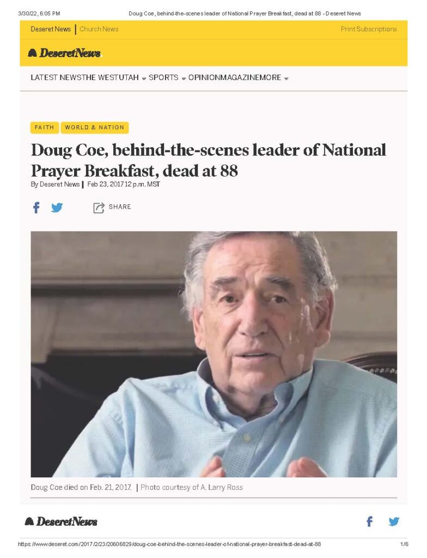This screenshot has height=558, width=427.
Task: Expand the UTAH dropdown arrow
Action: tap(144, 78)
